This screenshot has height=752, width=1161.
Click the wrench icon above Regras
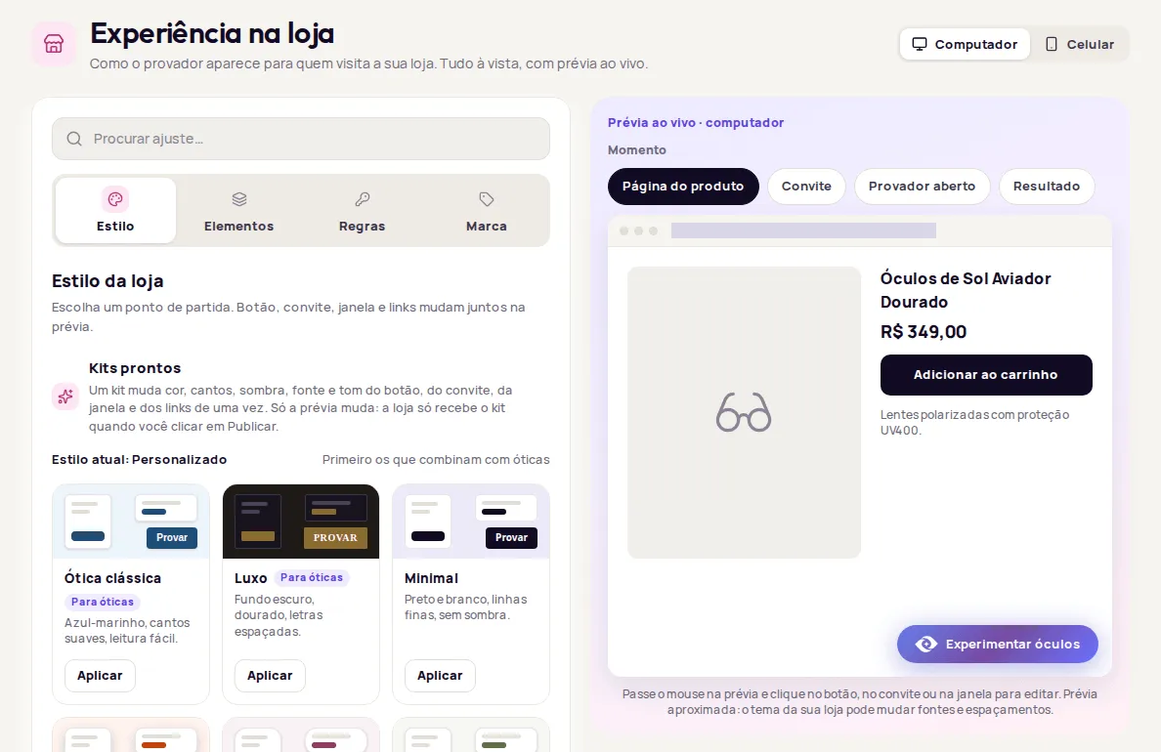click(362, 199)
